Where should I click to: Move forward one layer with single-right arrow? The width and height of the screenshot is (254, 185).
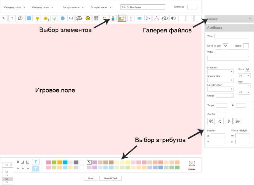tap(229, 121)
